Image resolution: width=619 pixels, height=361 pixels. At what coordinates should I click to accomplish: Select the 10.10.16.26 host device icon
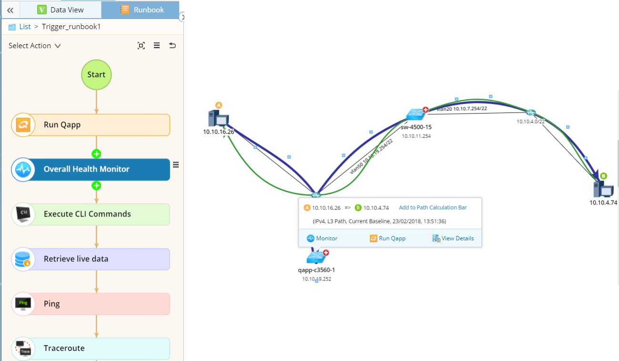click(x=218, y=118)
